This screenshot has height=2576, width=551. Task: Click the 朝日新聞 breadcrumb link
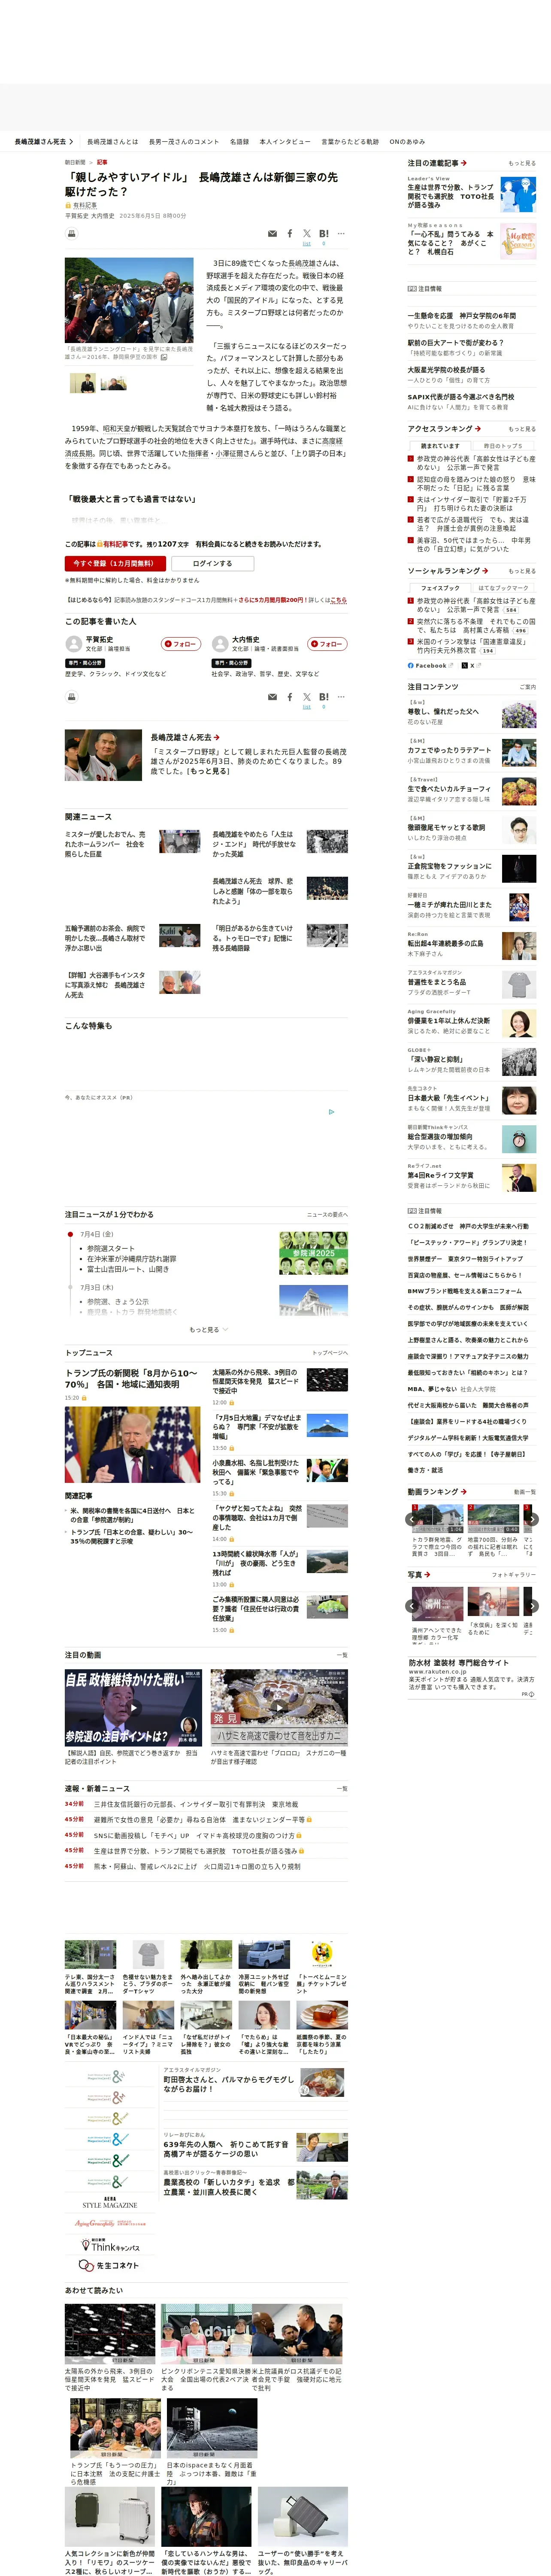click(x=75, y=162)
